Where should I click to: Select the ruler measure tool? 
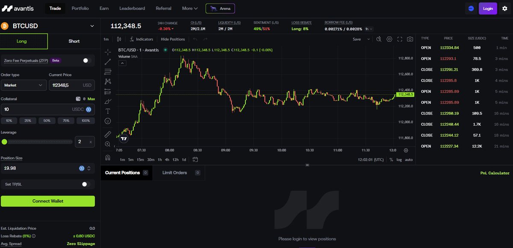pos(108,134)
